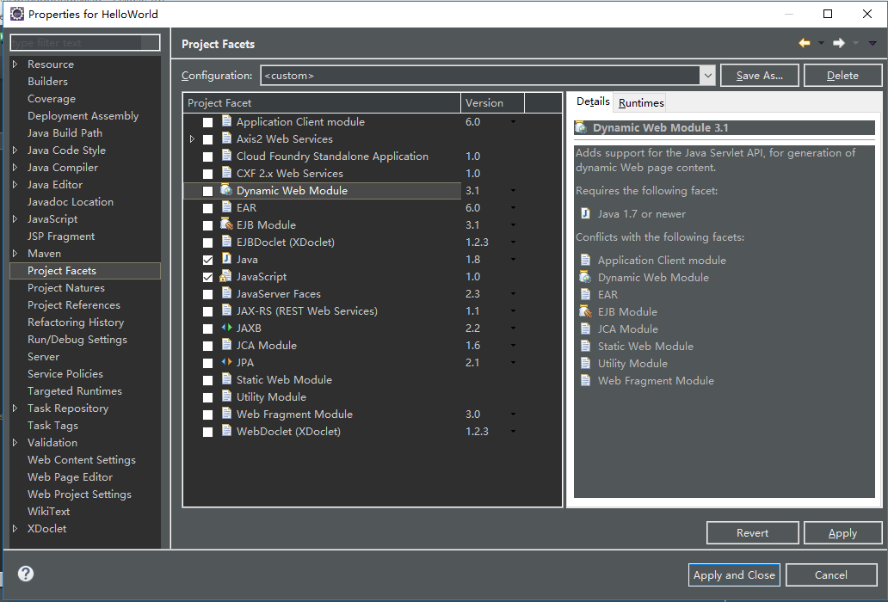The width and height of the screenshot is (888, 602).
Task: Select the Project Natures sidebar entry
Action: (65, 287)
